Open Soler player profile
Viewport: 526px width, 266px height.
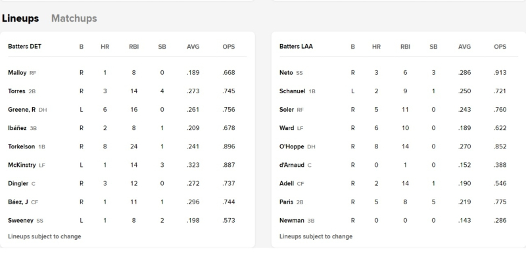point(287,110)
